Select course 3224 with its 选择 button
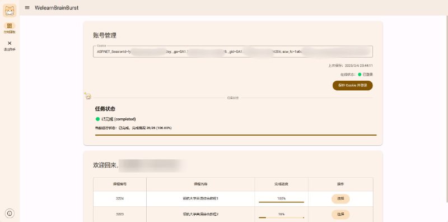Viewport: 448px width, 222px height. point(340,198)
